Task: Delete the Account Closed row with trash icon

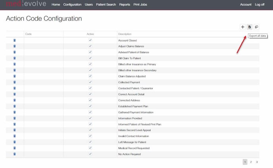Action: coord(15,40)
